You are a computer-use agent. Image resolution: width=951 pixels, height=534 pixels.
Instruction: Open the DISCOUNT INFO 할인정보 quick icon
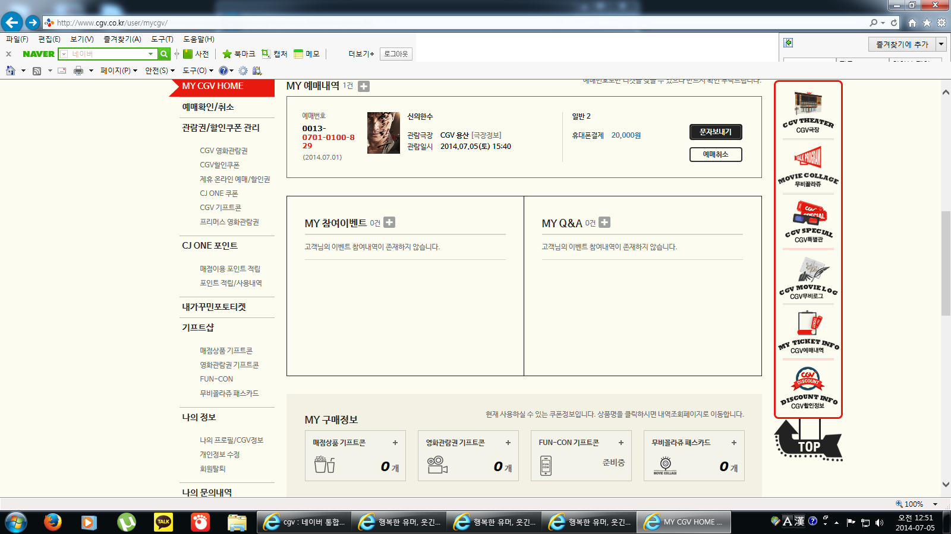click(808, 388)
